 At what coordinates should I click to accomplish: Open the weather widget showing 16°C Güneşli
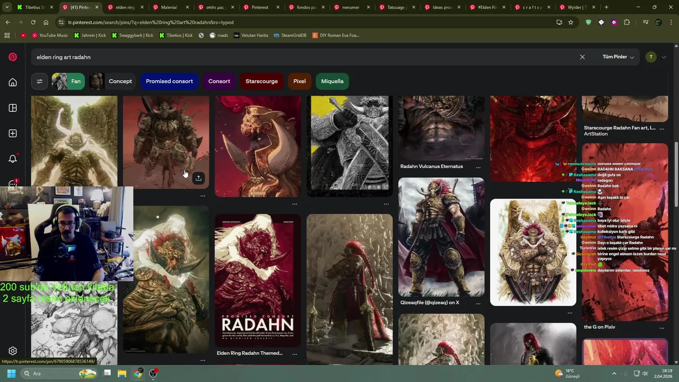tap(568, 374)
